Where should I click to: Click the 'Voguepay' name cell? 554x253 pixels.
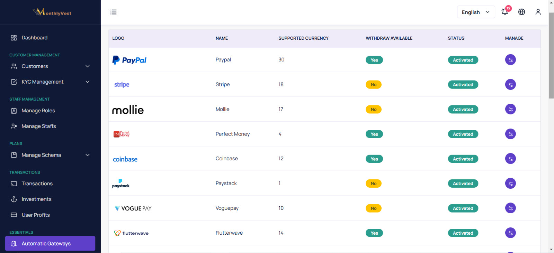(227, 208)
